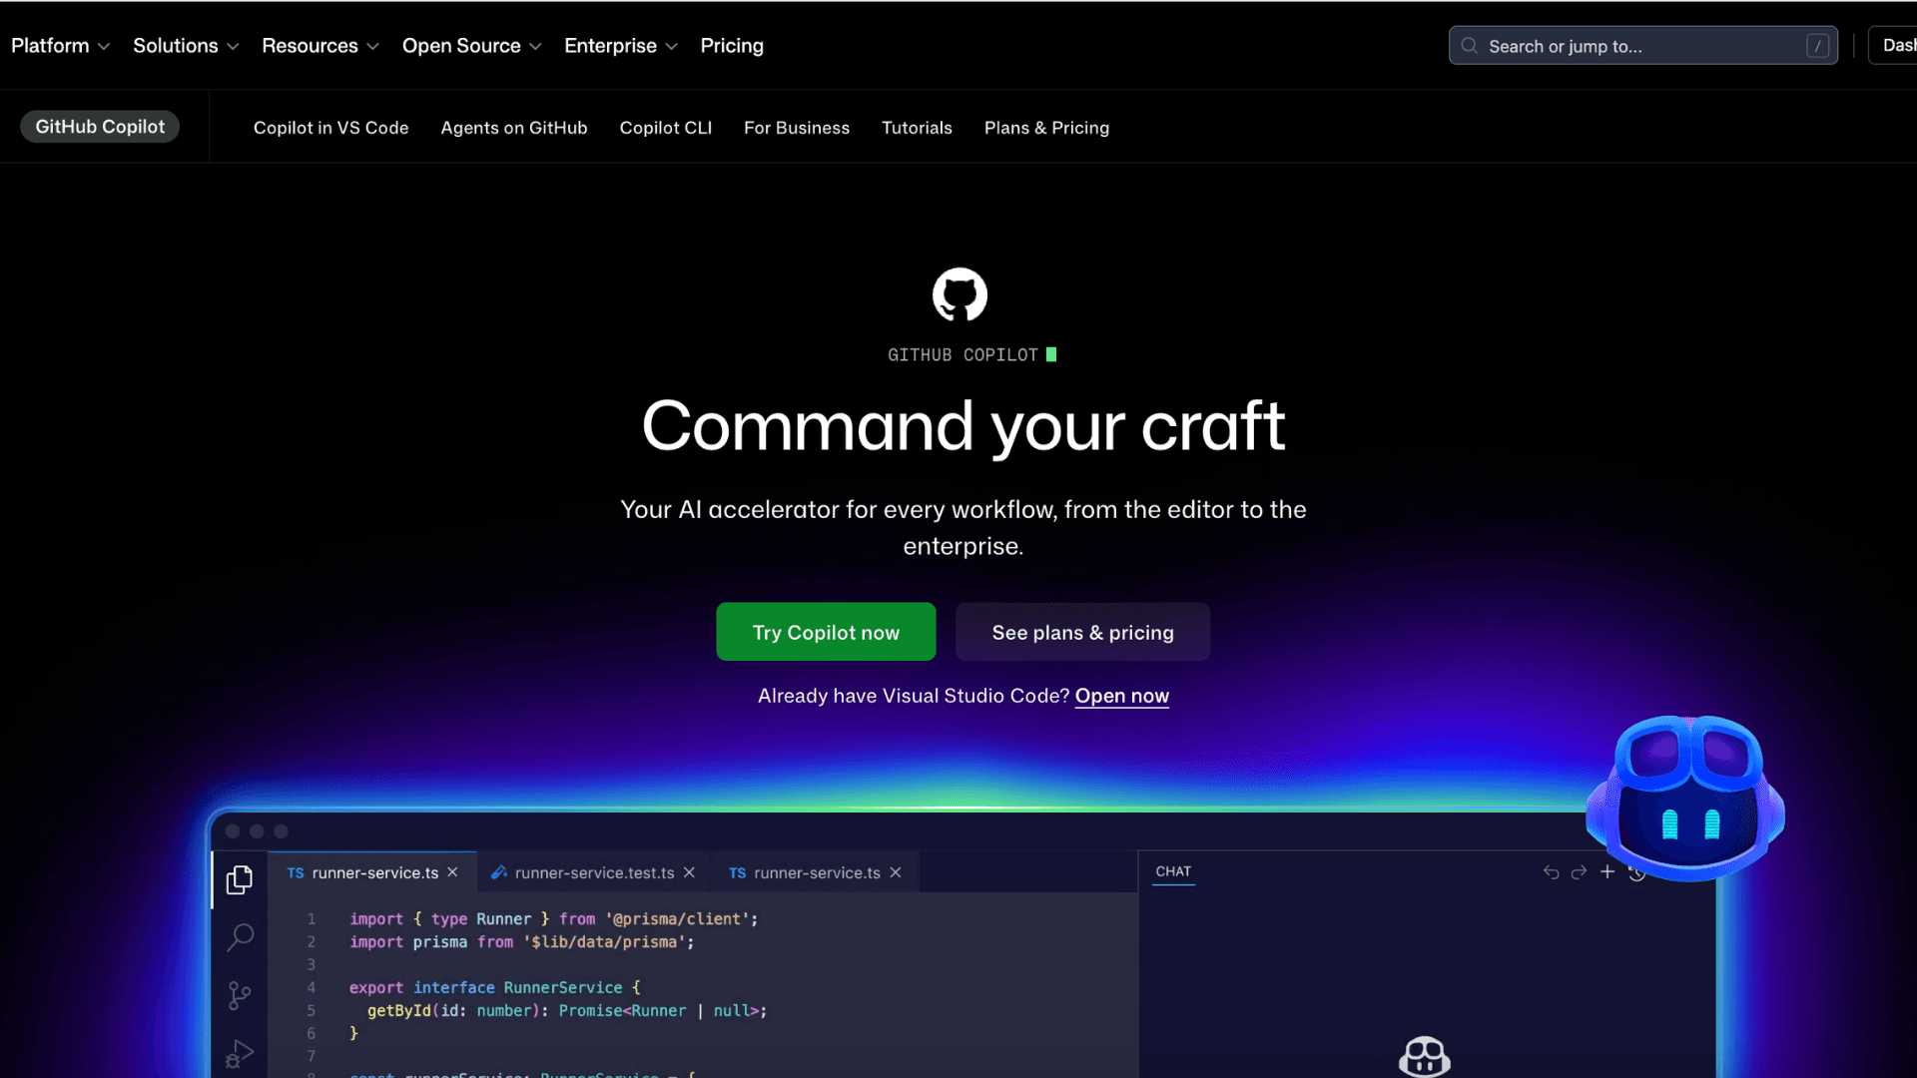Open Copilot in VS Code section
1917x1078 pixels.
[x=331, y=128]
